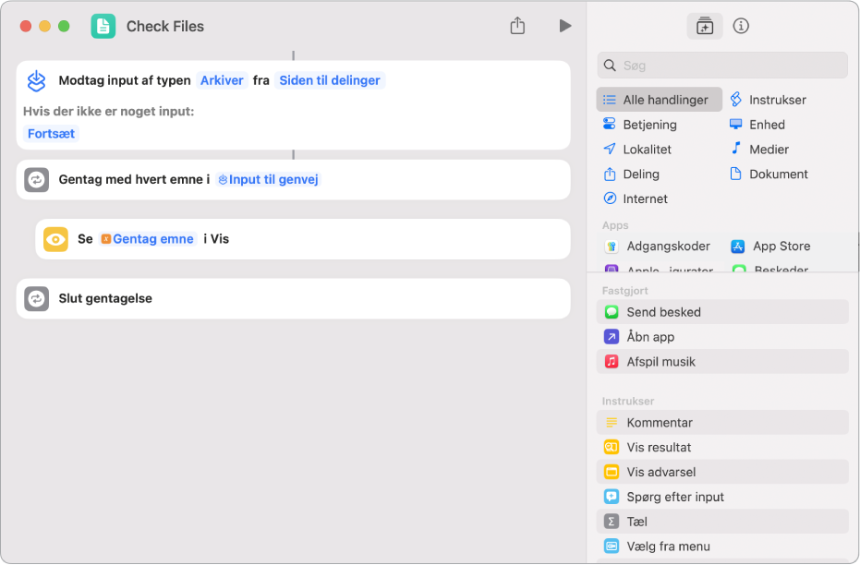The height and width of the screenshot is (565, 860).
Task: Open the Internet category
Action: click(x=636, y=198)
